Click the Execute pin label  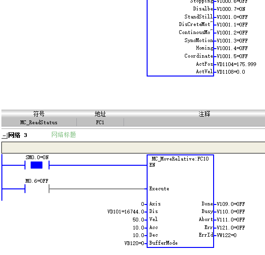pos(159,189)
